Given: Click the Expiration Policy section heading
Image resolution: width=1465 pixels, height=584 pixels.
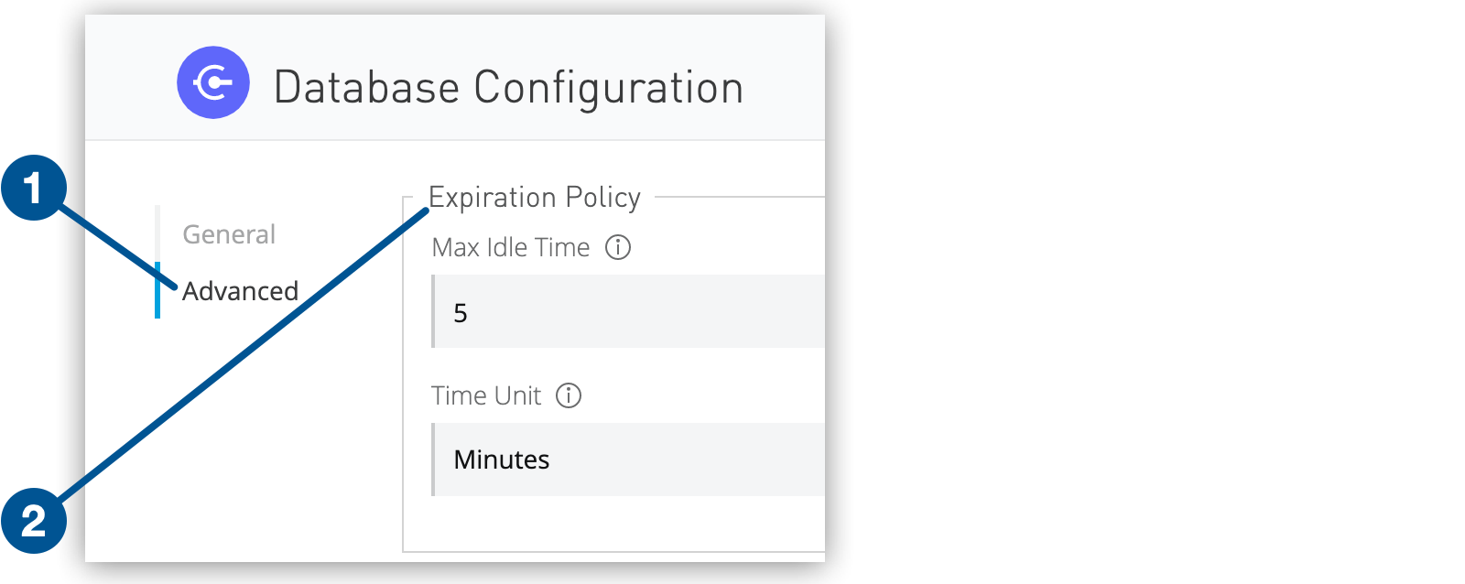Looking at the screenshot, I should point(535,198).
